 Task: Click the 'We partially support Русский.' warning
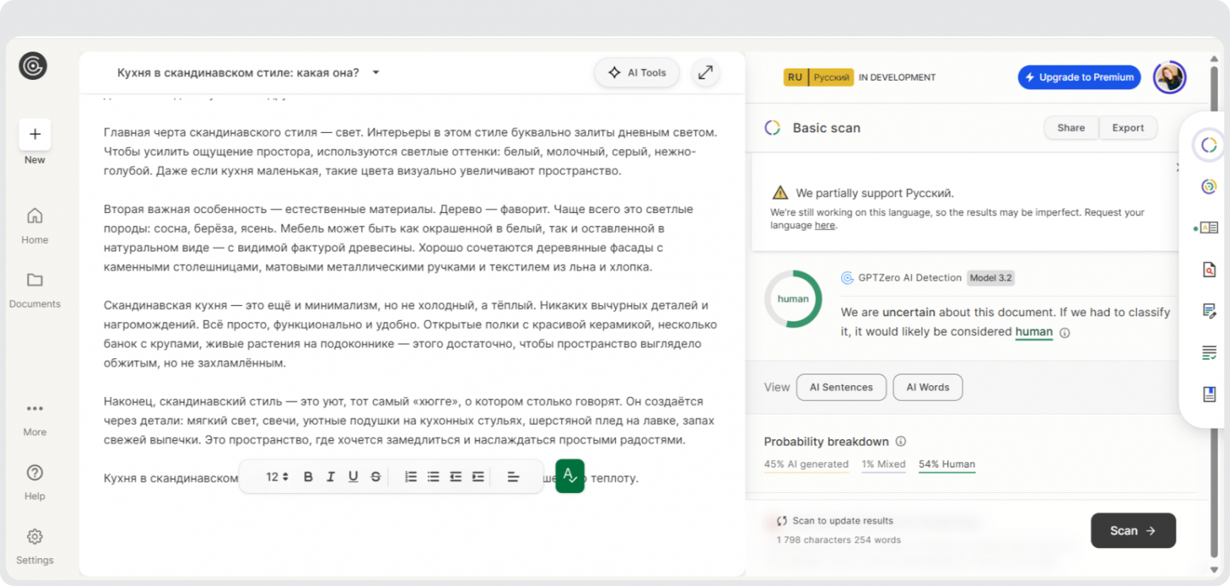tap(875, 193)
